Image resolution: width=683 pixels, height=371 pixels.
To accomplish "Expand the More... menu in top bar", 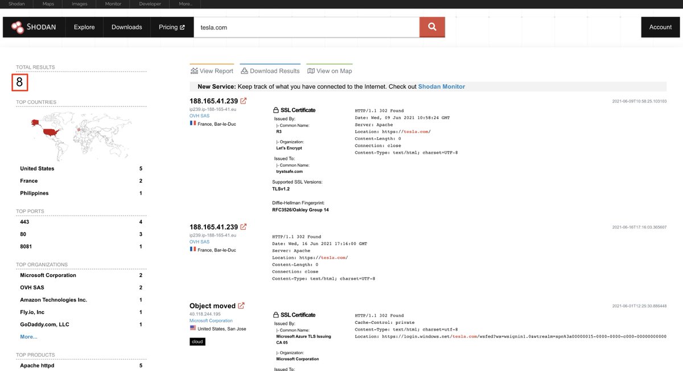I will tap(186, 4).
